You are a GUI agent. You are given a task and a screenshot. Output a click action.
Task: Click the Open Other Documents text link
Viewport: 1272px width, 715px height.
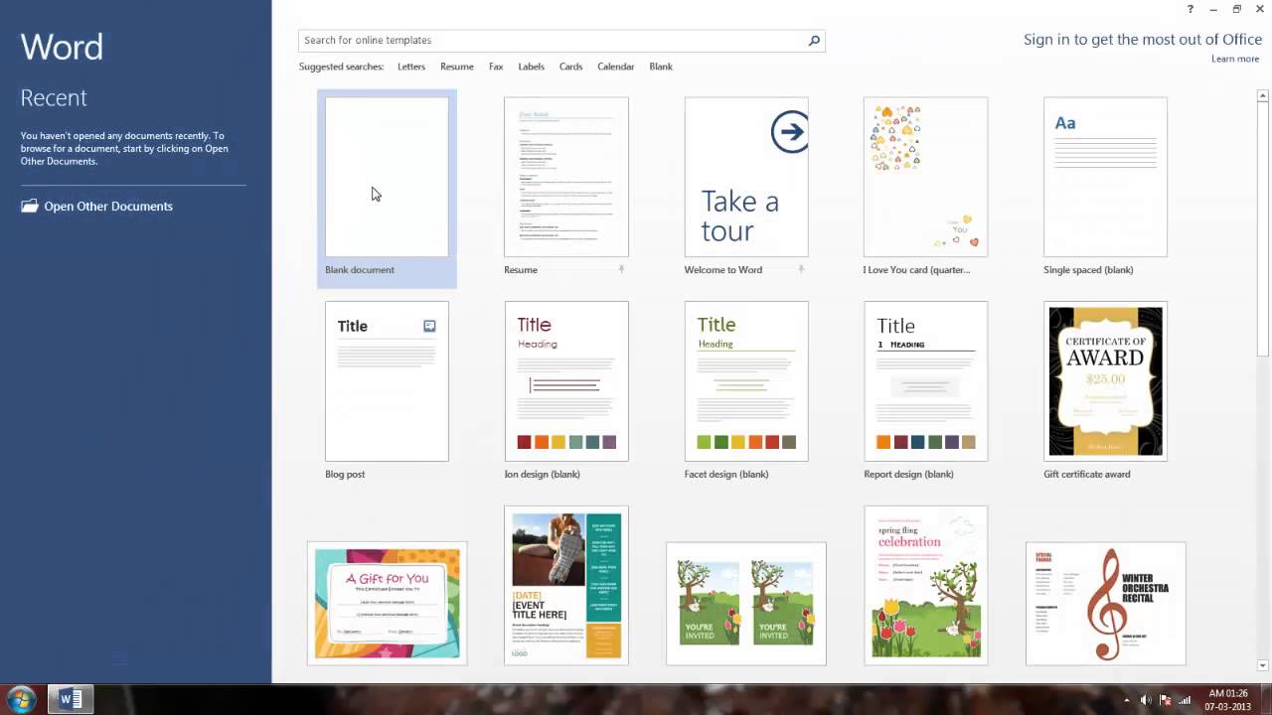click(x=108, y=207)
